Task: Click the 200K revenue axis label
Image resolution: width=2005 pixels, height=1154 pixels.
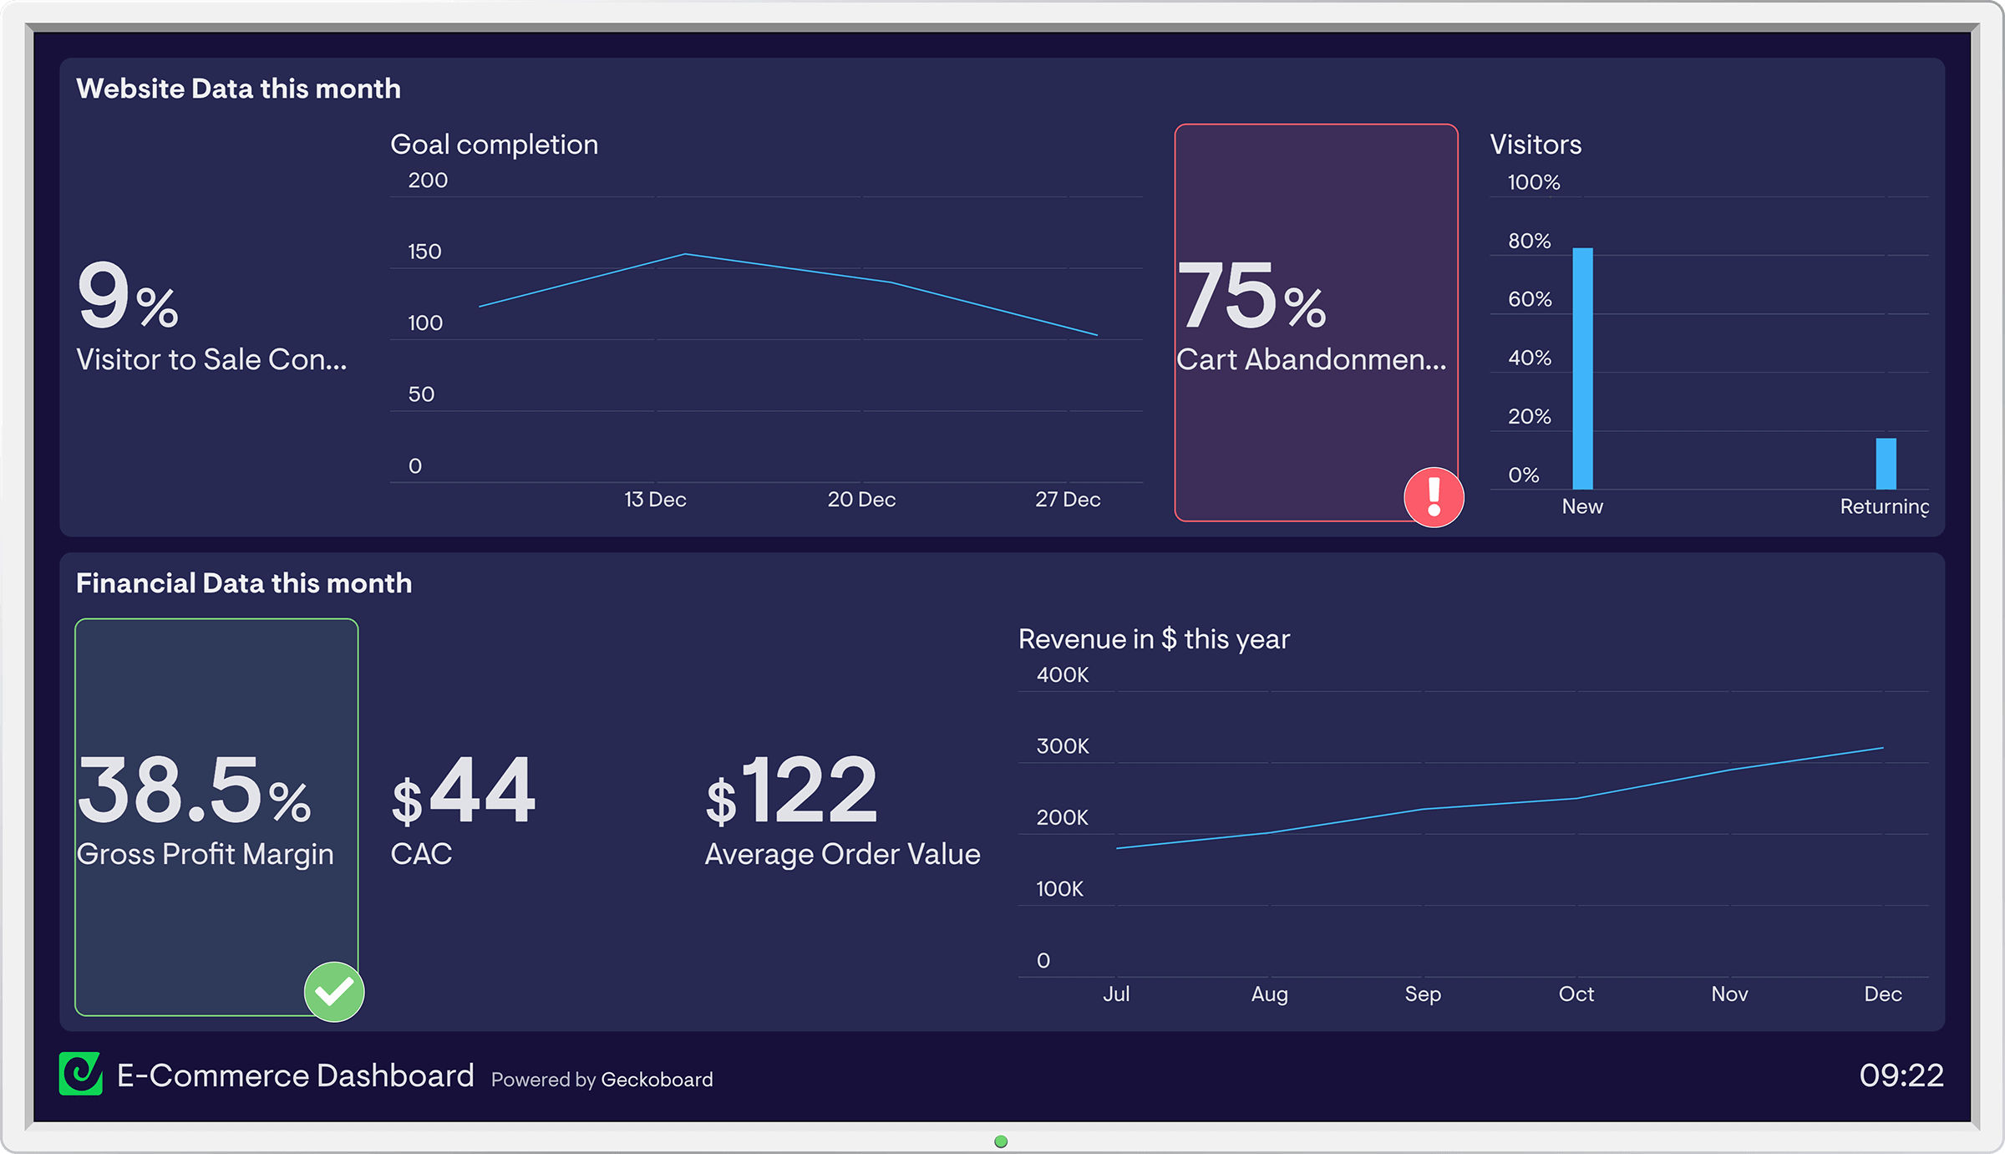Action: pos(1063,817)
